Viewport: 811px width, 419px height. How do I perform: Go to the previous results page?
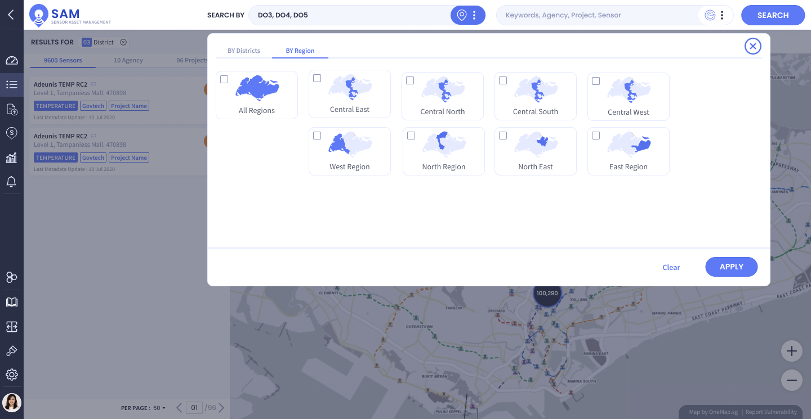179,408
